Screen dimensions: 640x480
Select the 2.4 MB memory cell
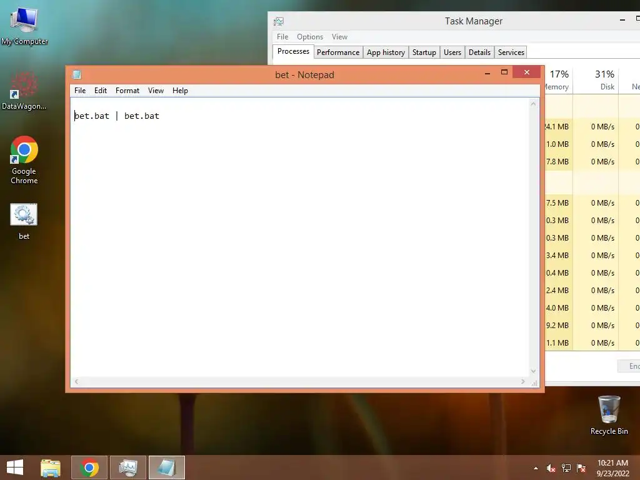[558, 290]
